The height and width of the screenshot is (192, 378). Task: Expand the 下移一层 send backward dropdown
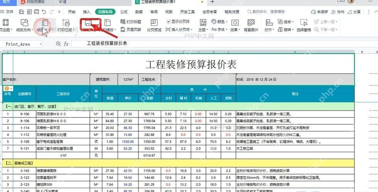click(x=336, y=30)
